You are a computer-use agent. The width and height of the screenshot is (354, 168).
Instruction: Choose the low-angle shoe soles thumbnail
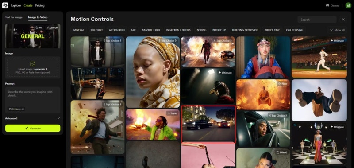point(319,100)
